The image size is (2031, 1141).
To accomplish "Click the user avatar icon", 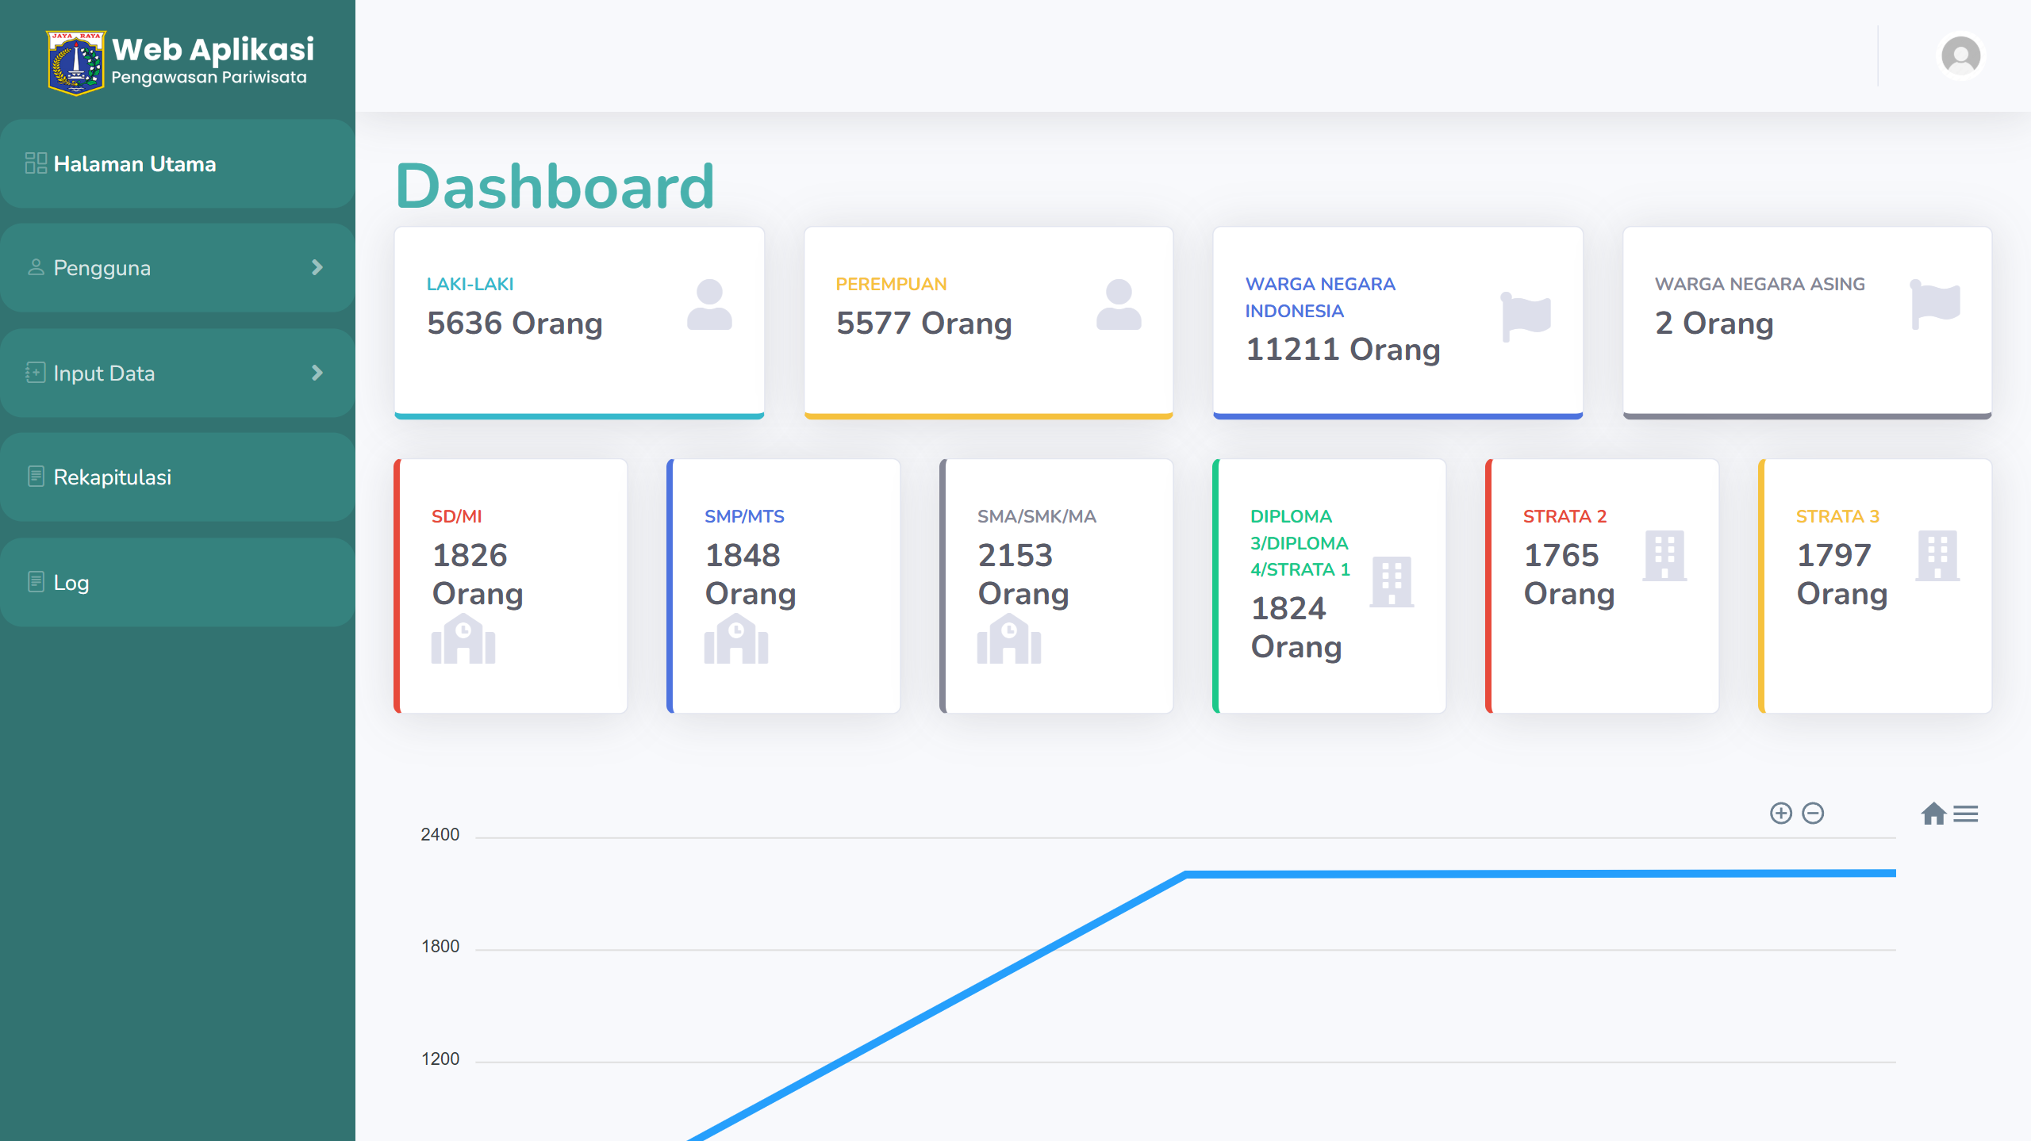I will pos(1960,56).
